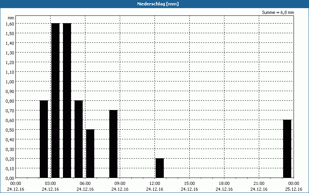Select y-axis value "0,40"
309x193 pixels.
coord(10,139)
